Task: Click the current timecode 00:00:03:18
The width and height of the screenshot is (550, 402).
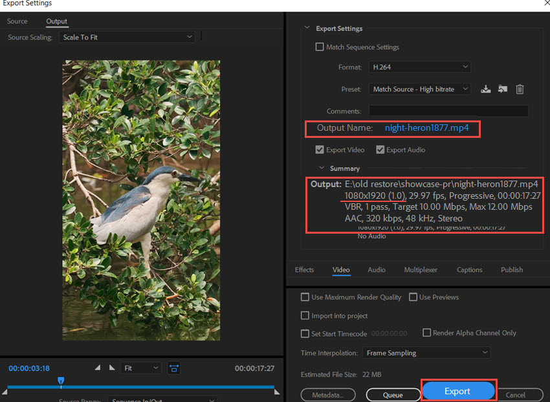Action: (29, 368)
